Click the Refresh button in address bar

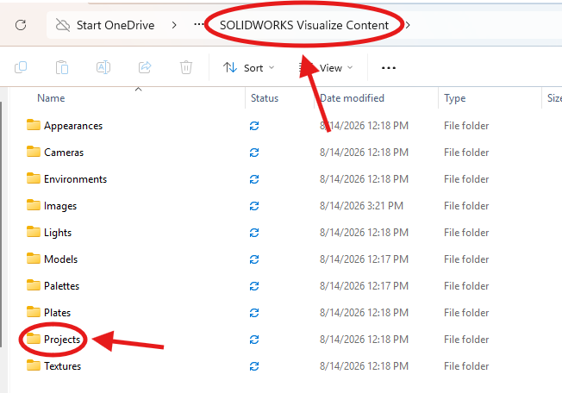pyautogui.click(x=21, y=25)
